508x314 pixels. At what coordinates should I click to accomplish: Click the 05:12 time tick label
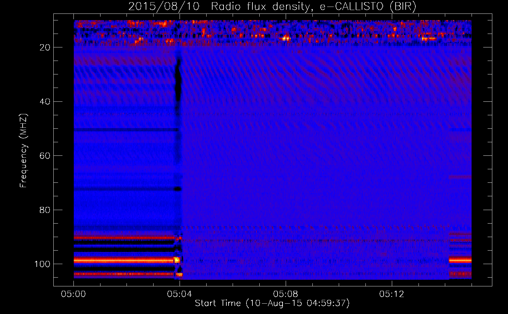[x=392, y=294]
